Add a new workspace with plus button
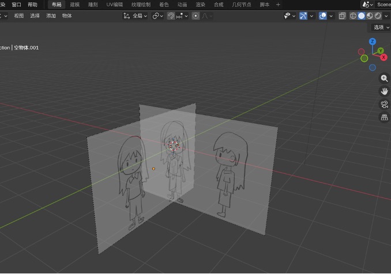 pos(278,5)
